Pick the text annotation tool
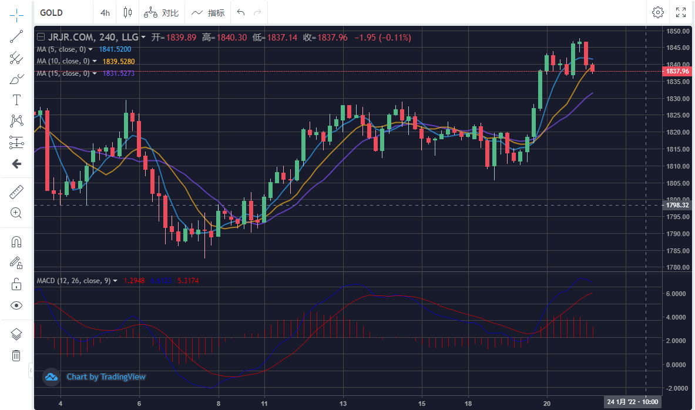The width and height of the screenshot is (695, 410). pyautogui.click(x=16, y=100)
